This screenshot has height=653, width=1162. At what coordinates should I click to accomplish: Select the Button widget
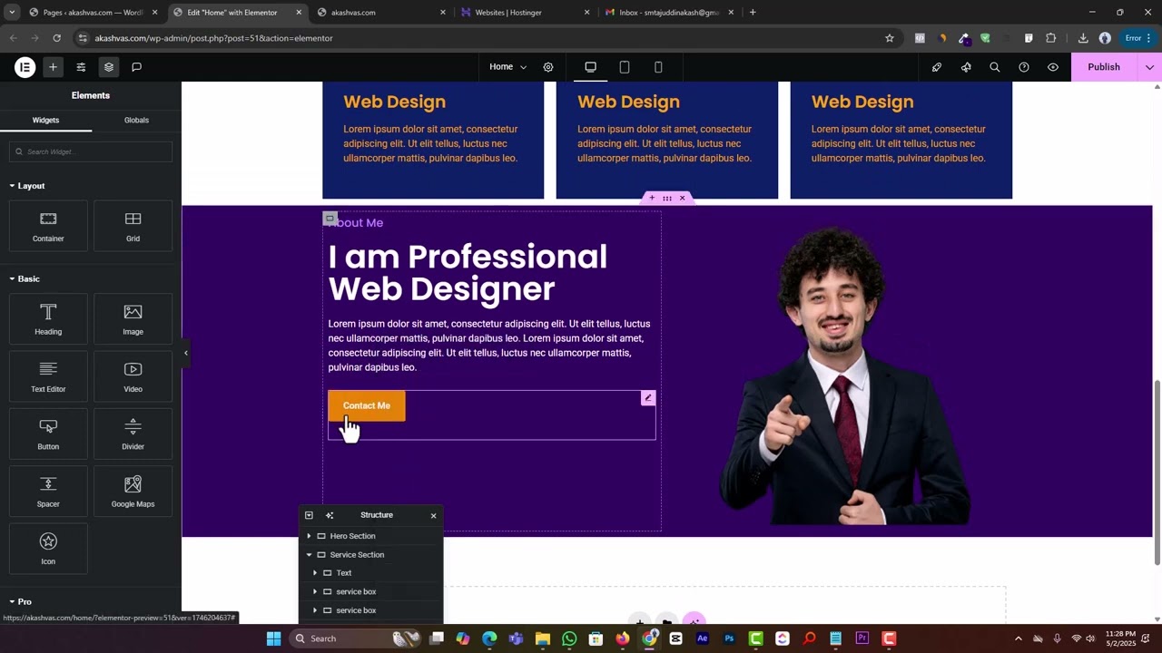click(x=48, y=434)
